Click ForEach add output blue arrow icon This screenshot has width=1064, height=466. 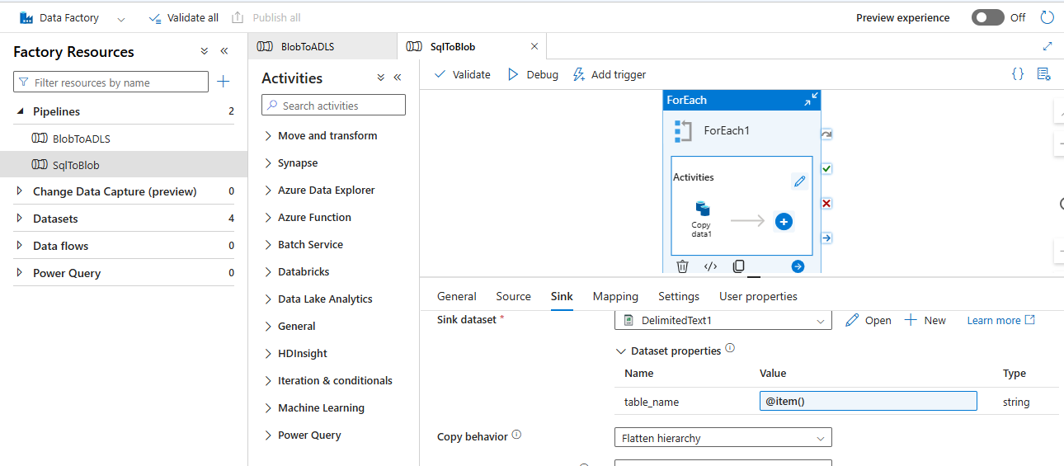tap(798, 266)
